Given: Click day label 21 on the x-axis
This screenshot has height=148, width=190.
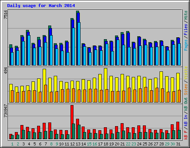Looking at the screenshot, I should (x=122, y=144).
